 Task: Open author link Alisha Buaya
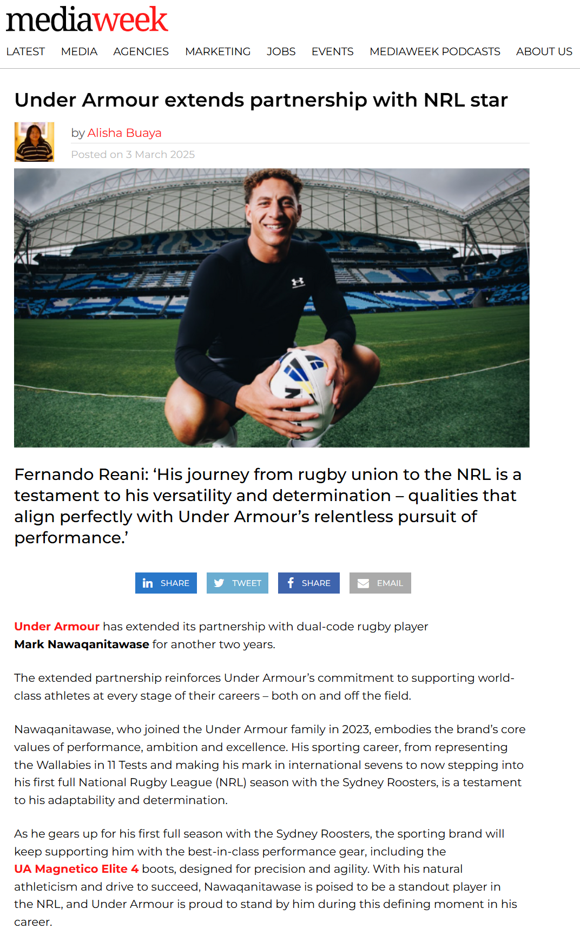coord(124,133)
